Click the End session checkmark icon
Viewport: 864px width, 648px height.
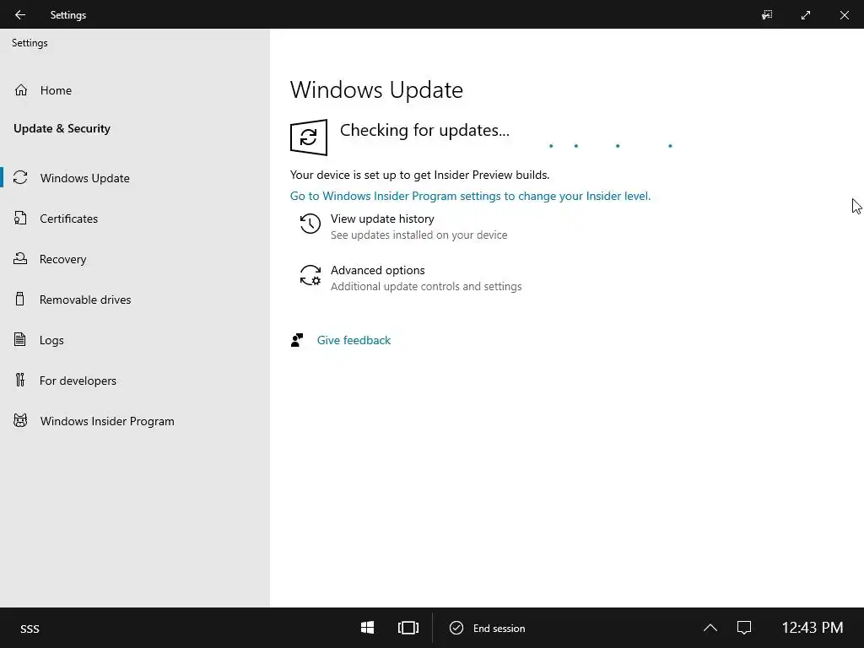click(456, 628)
